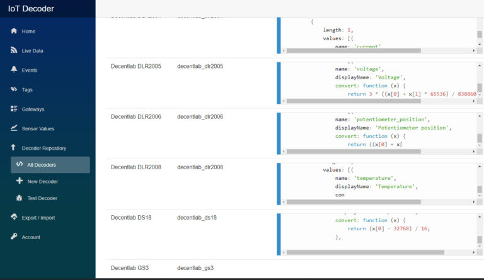Click the Events bell icon
This screenshot has height=280, width=484.
coord(14,70)
